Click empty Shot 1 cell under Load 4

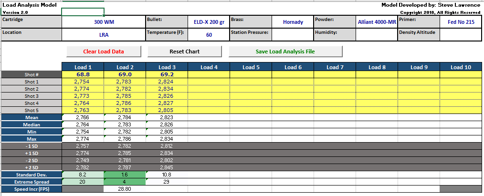(209, 82)
